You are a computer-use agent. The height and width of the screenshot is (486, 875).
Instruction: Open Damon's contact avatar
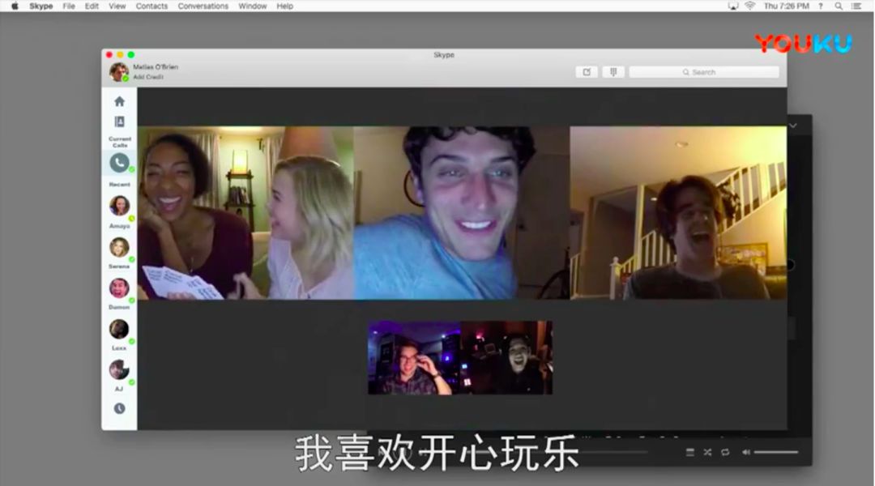click(x=119, y=288)
